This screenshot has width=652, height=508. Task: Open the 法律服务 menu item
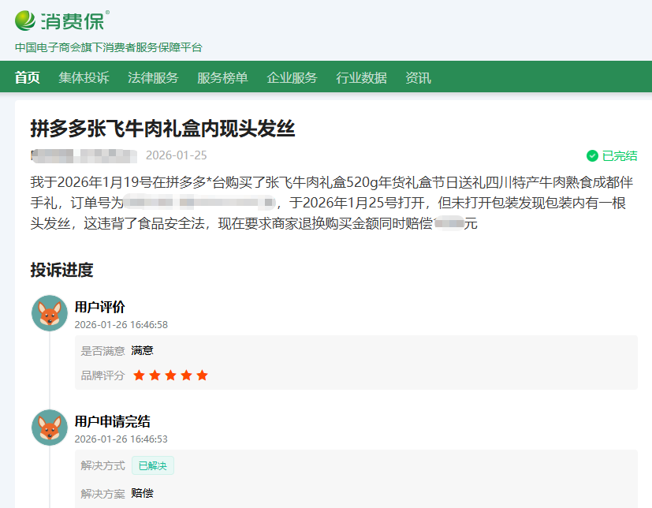coord(153,77)
